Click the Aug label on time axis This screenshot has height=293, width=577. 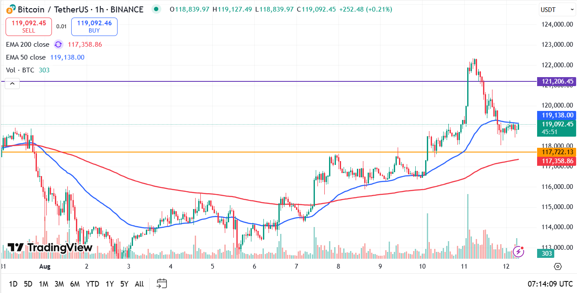point(45,266)
